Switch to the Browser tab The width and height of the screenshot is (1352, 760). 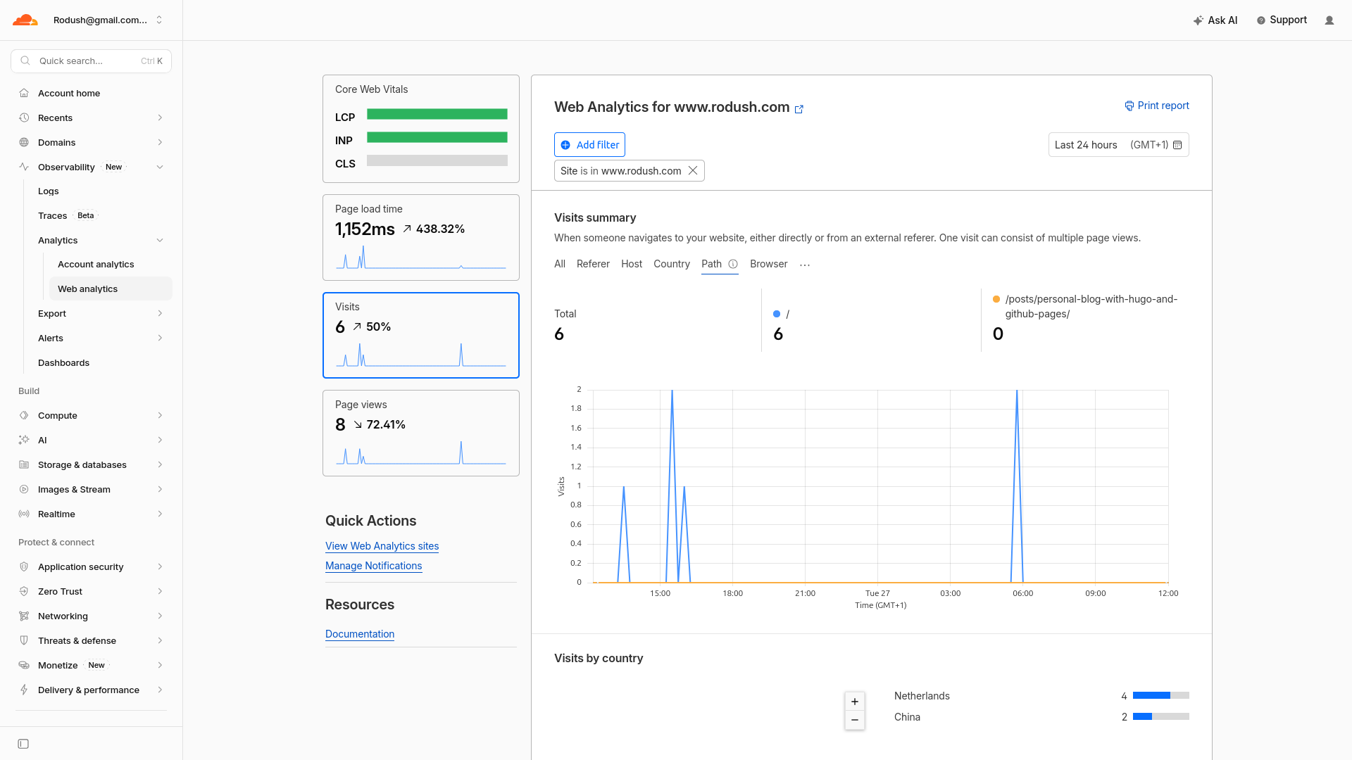pos(769,264)
